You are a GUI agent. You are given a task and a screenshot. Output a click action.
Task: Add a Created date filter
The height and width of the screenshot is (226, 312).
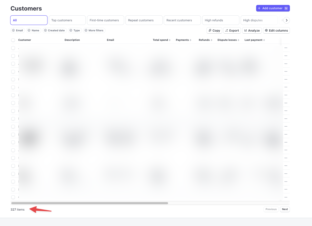coord(54,30)
